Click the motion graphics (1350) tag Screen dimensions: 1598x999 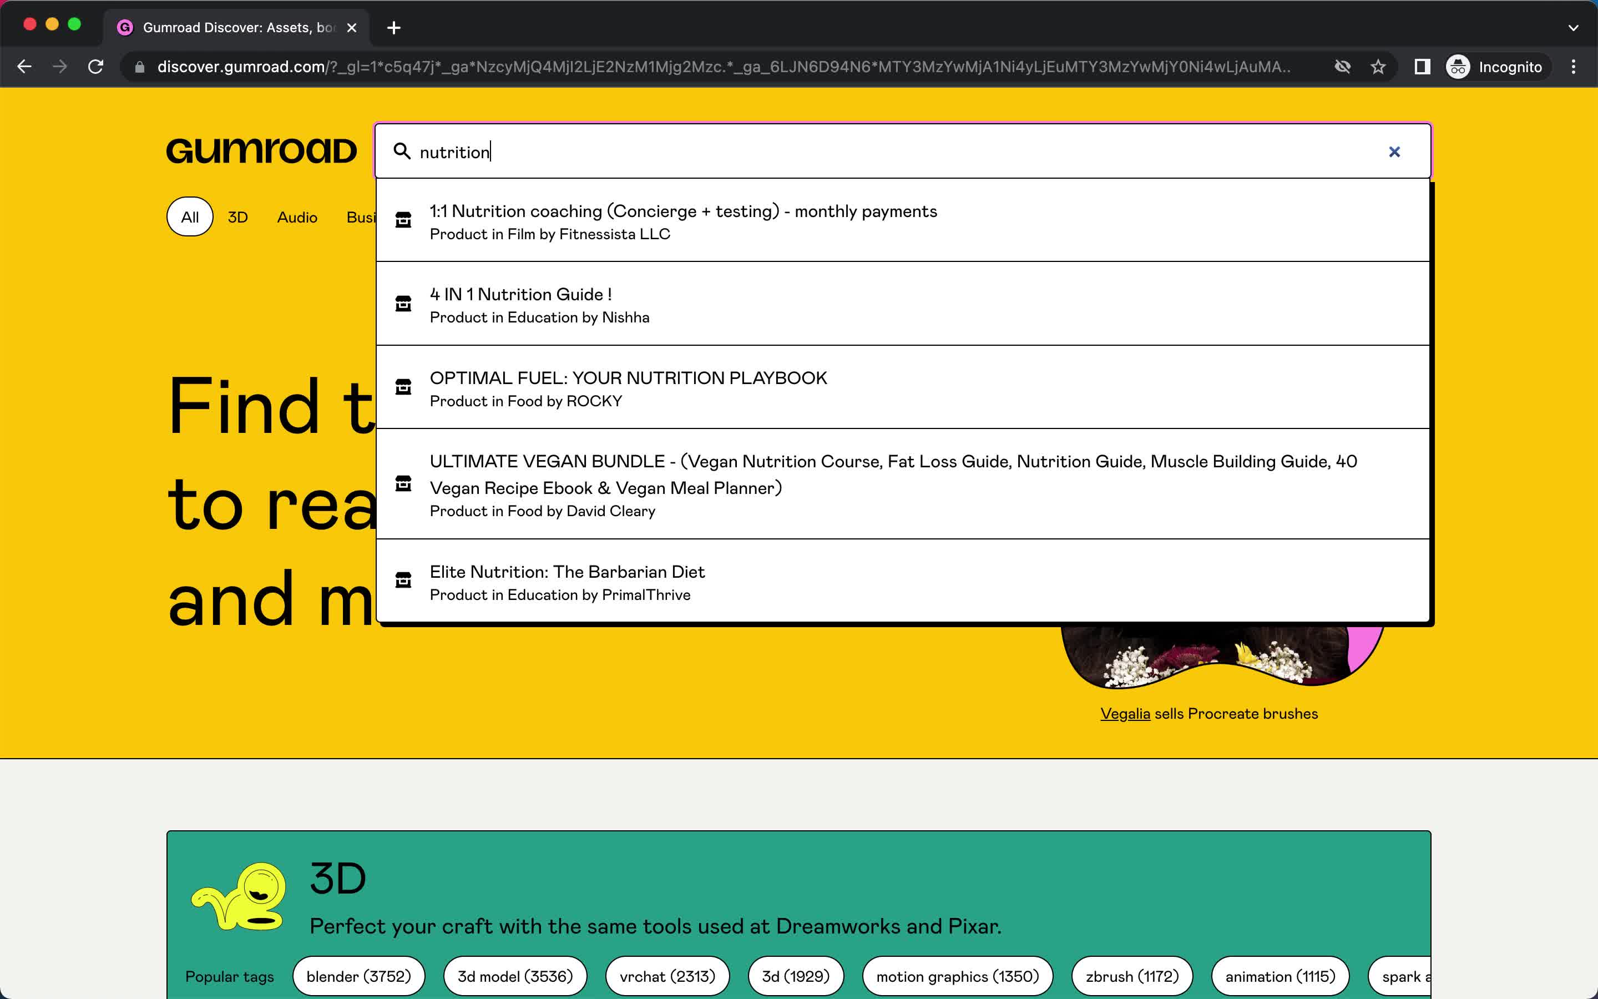(958, 976)
